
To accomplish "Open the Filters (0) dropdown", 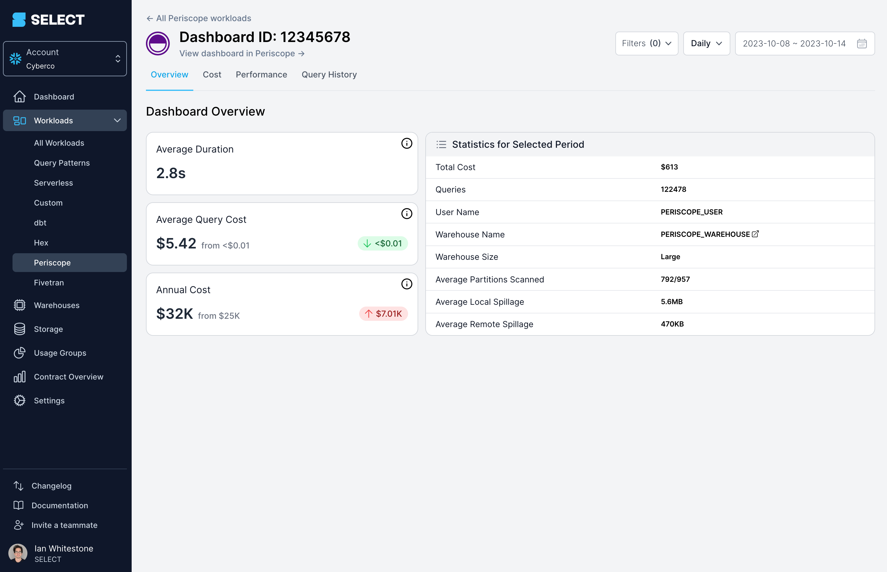I will coord(647,43).
